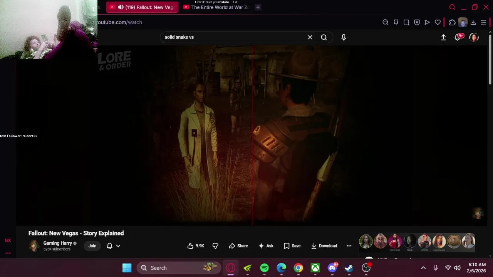This screenshot has height=277, width=493.
Task: Open the Easy Setup sliders icon
Action: 483,22
